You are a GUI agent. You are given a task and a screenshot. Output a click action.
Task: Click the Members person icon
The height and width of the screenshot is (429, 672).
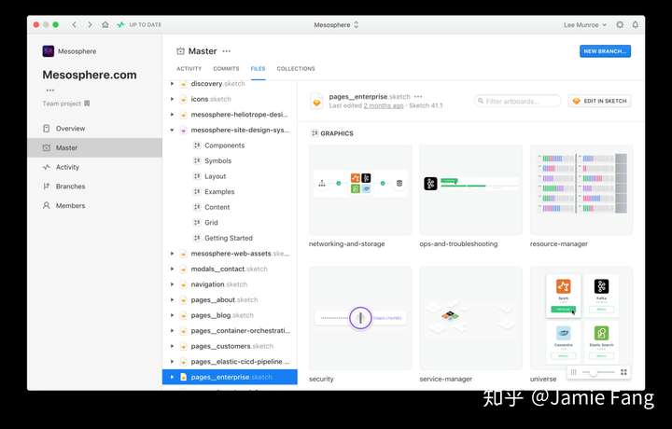[47, 205]
